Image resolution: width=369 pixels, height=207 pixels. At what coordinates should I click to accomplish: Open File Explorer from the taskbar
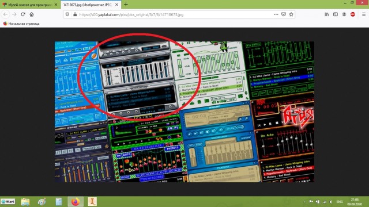pyautogui.click(x=25, y=202)
